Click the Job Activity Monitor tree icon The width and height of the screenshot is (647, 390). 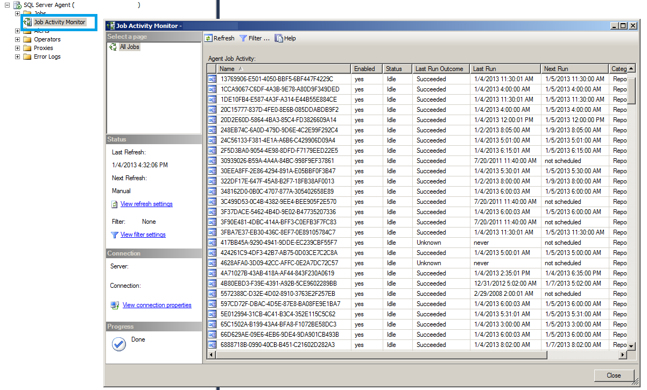coord(28,22)
